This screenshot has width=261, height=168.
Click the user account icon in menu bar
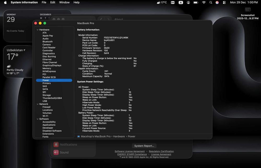point(188,3)
